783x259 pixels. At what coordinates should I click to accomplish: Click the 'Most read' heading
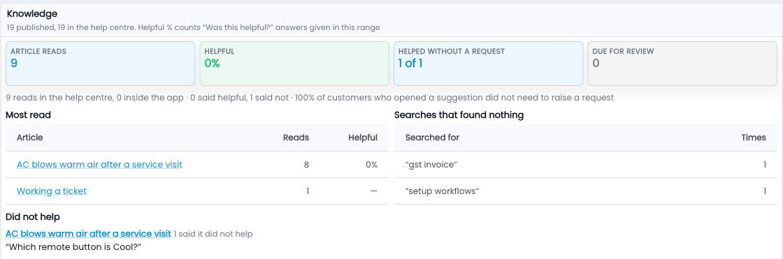[x=28, y=115]
